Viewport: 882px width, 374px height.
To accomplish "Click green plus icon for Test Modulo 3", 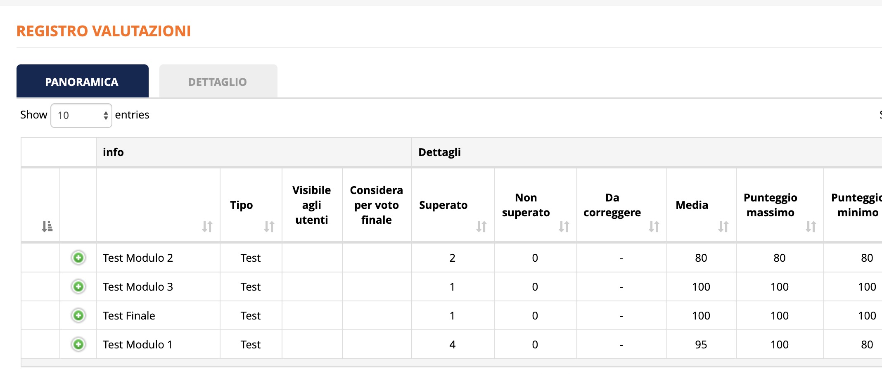I will pyautogui.click(x=78, y=286).
